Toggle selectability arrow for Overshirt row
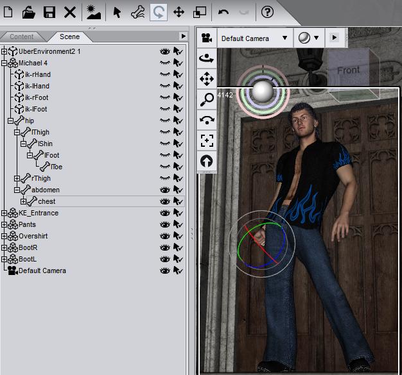The image size is (402, 375). point(178,236)
